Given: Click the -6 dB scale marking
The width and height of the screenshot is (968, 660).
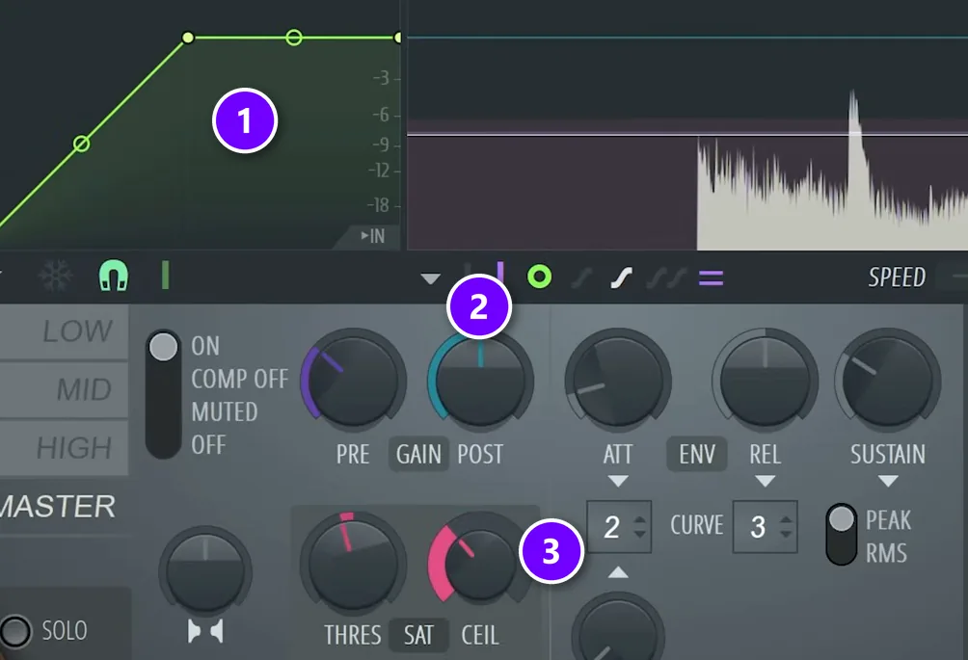Looking at the screenshot, I should pos(382,114).
